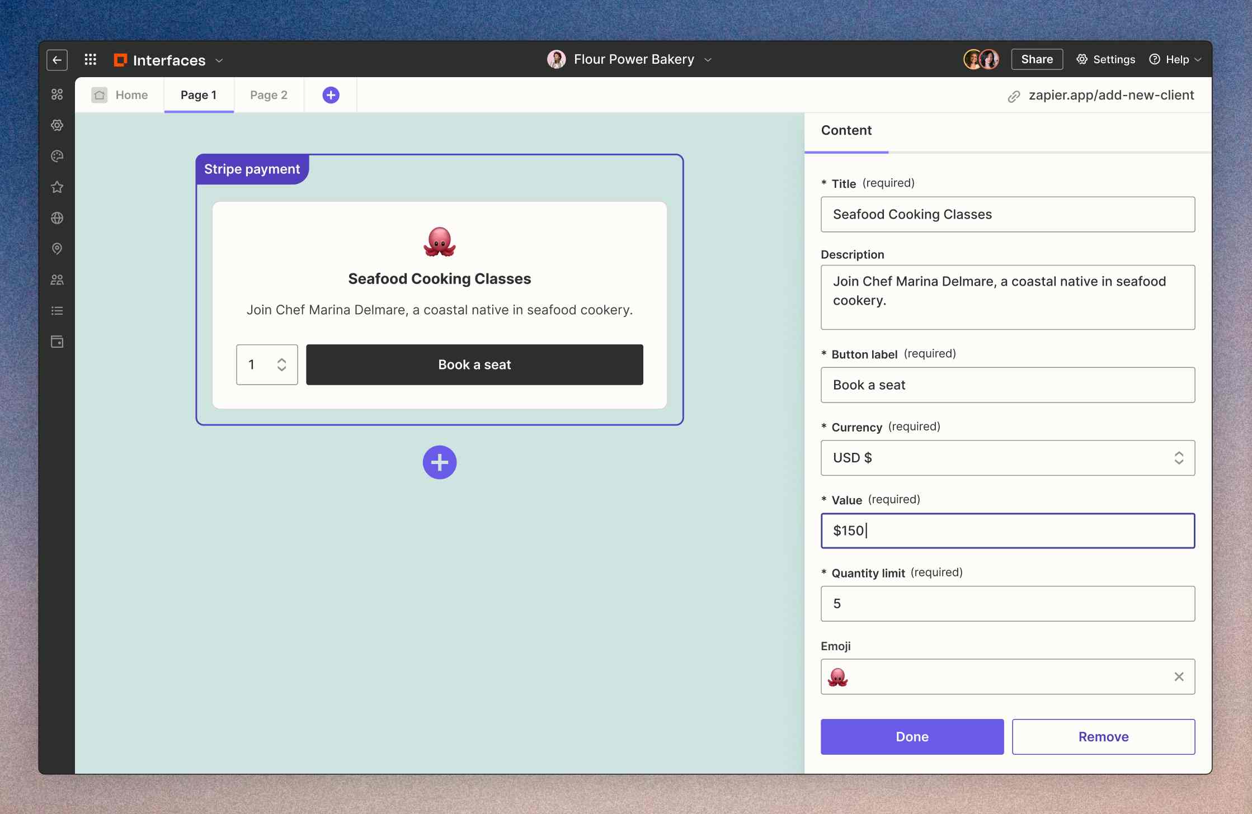Click the Description text area
1252x814 pixels.
click(1008, 297)
